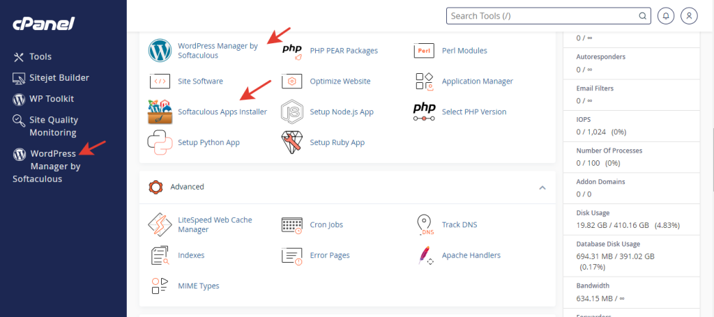This screenshot has height=317, width=714.
Task: Click the Track DNS pin icon
Action: tap(424, 225)
